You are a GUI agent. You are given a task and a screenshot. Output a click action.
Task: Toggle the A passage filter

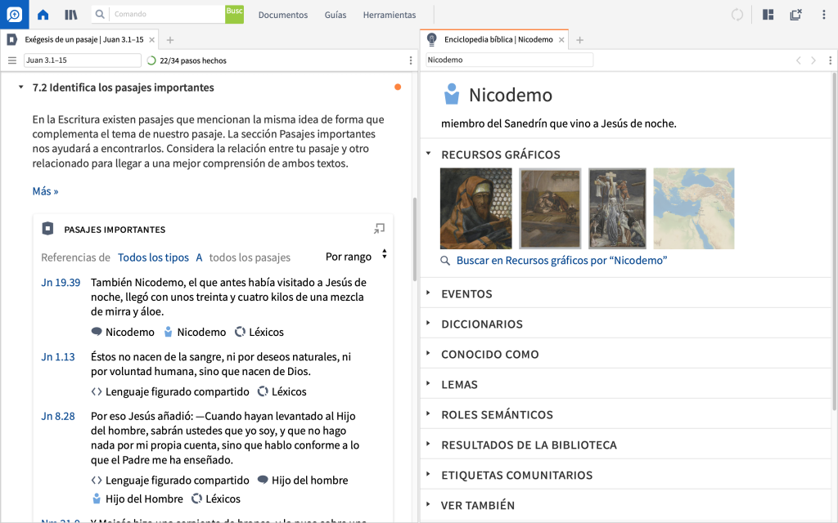click(x=199, y=257)
